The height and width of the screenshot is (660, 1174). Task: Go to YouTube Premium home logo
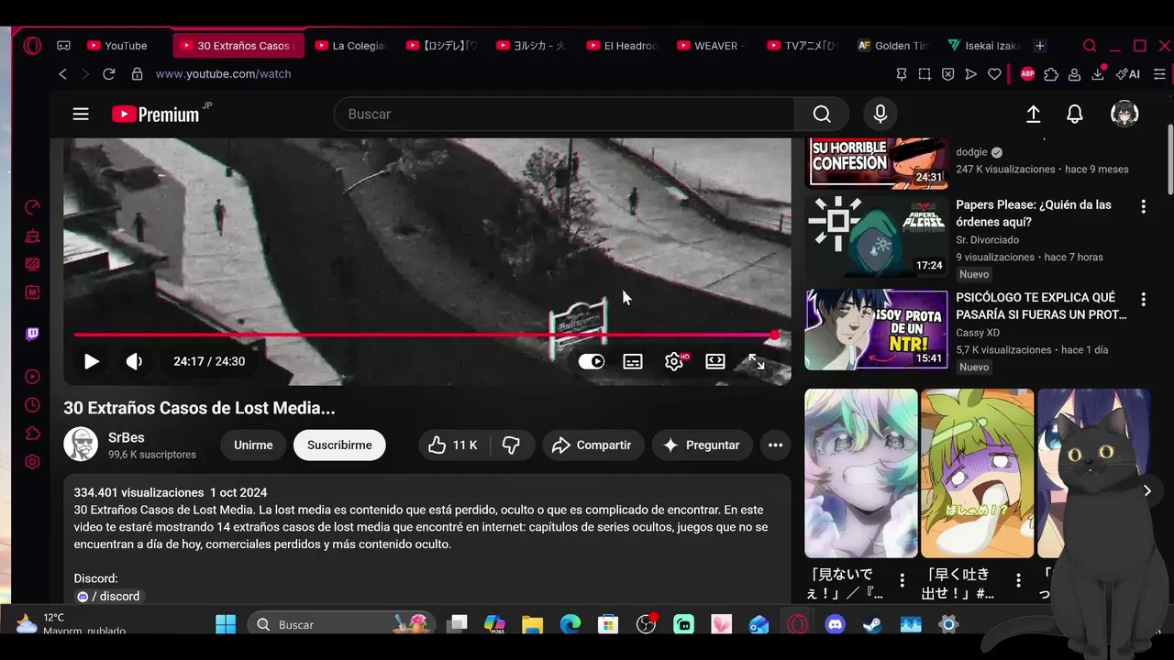point(156,114)
